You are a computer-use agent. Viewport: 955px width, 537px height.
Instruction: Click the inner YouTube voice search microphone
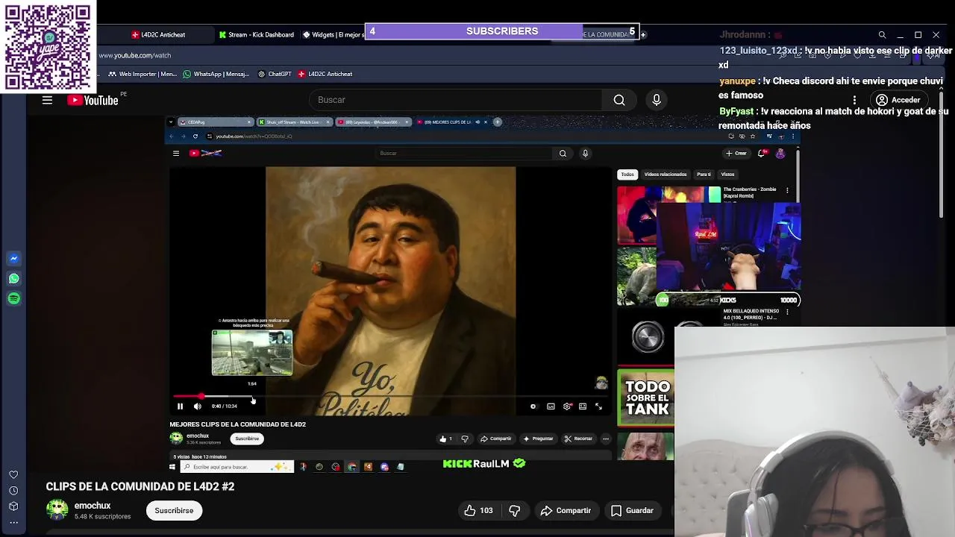(585, 154)
